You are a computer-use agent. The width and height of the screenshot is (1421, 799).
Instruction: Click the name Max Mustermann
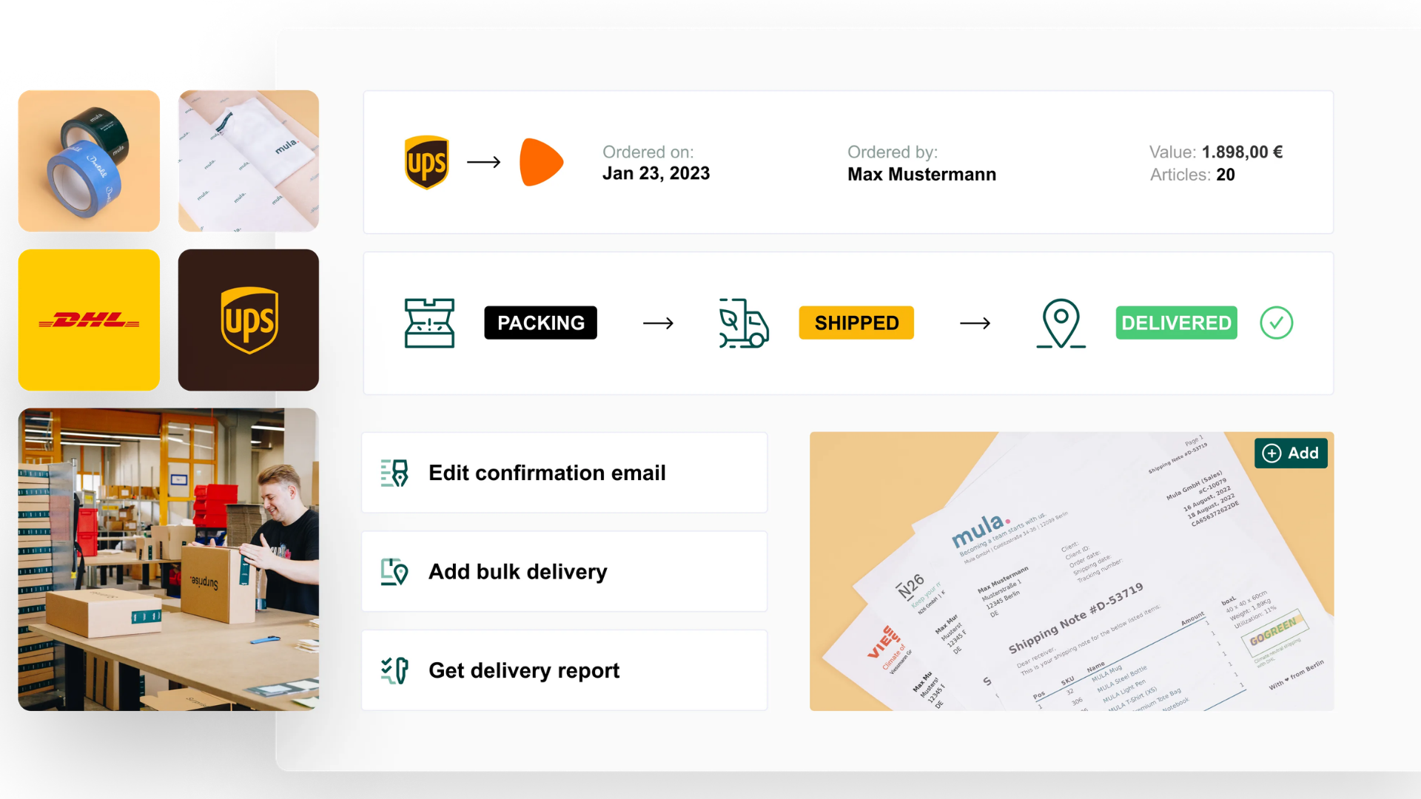[x=921, y=175]
